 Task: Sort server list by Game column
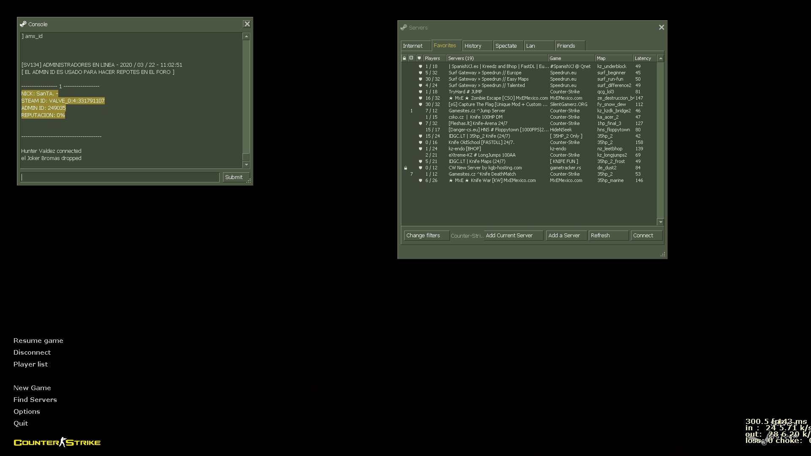coord(572,58)
